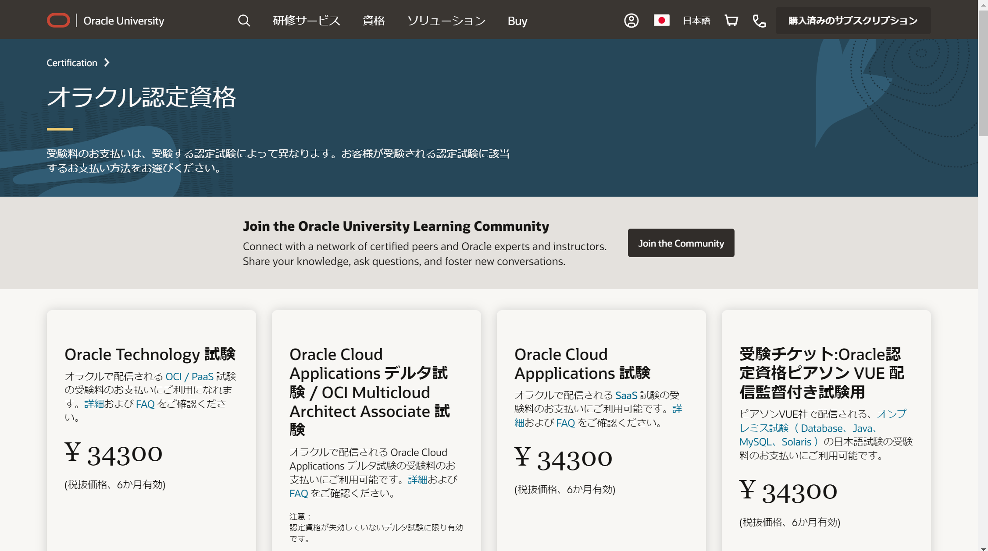Click the Oracle University home link

tap(124, 21)
